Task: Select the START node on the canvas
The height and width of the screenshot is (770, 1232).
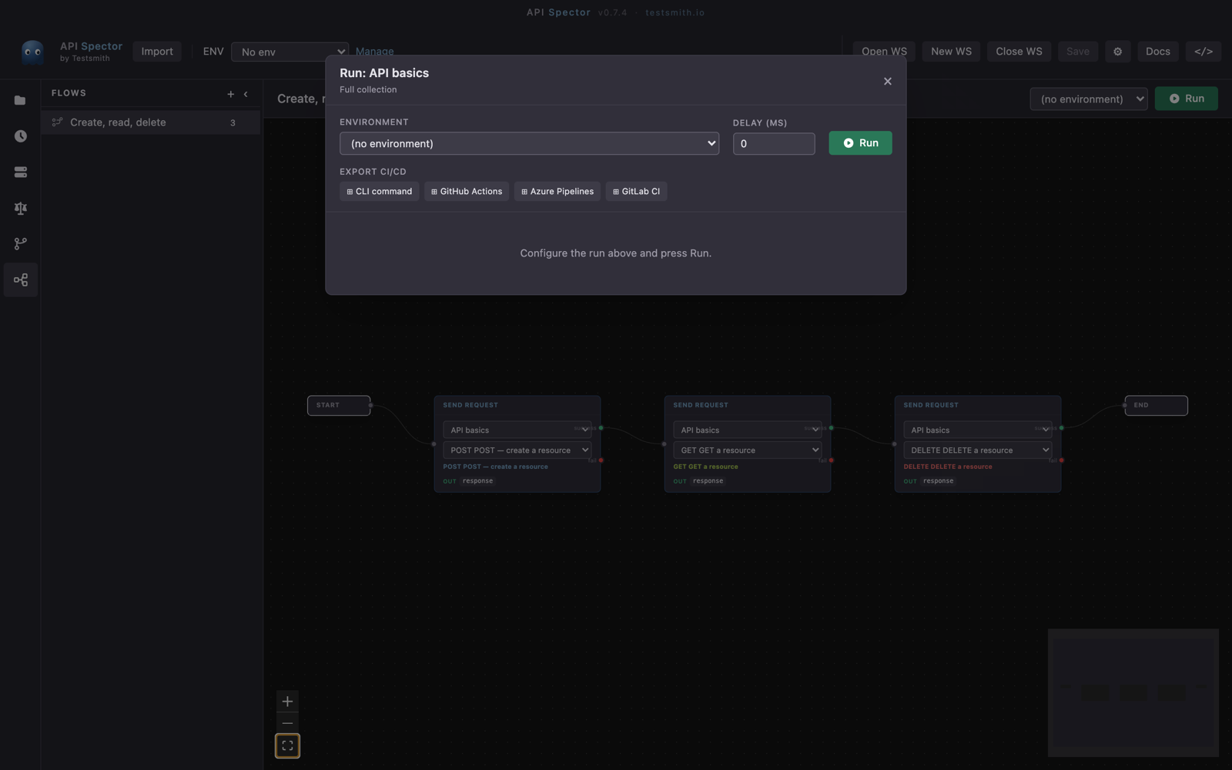Action: (x=339, y=405)
